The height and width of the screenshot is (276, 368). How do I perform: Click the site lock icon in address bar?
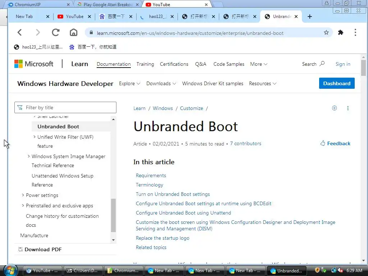(91, 32)
